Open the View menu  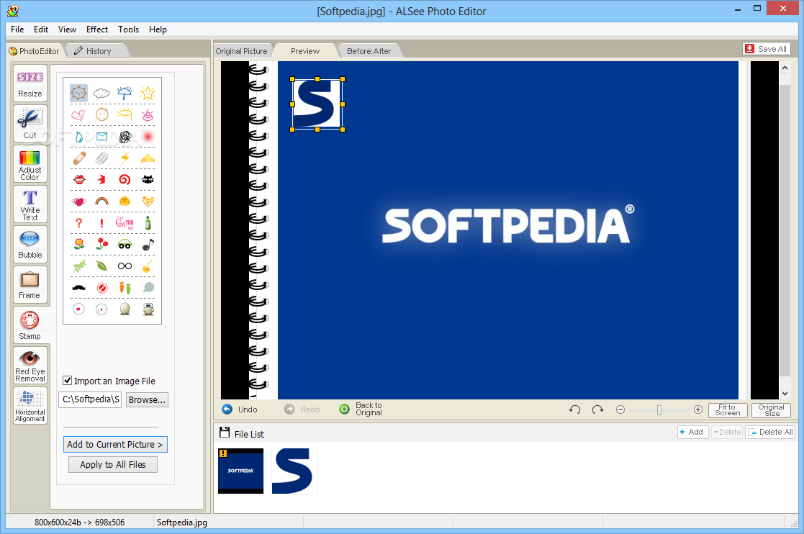point(67,30)
